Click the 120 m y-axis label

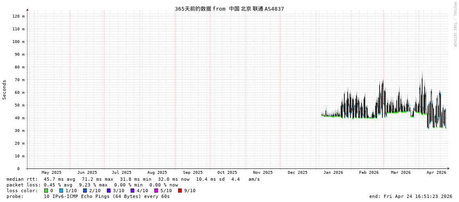point(18,16)
